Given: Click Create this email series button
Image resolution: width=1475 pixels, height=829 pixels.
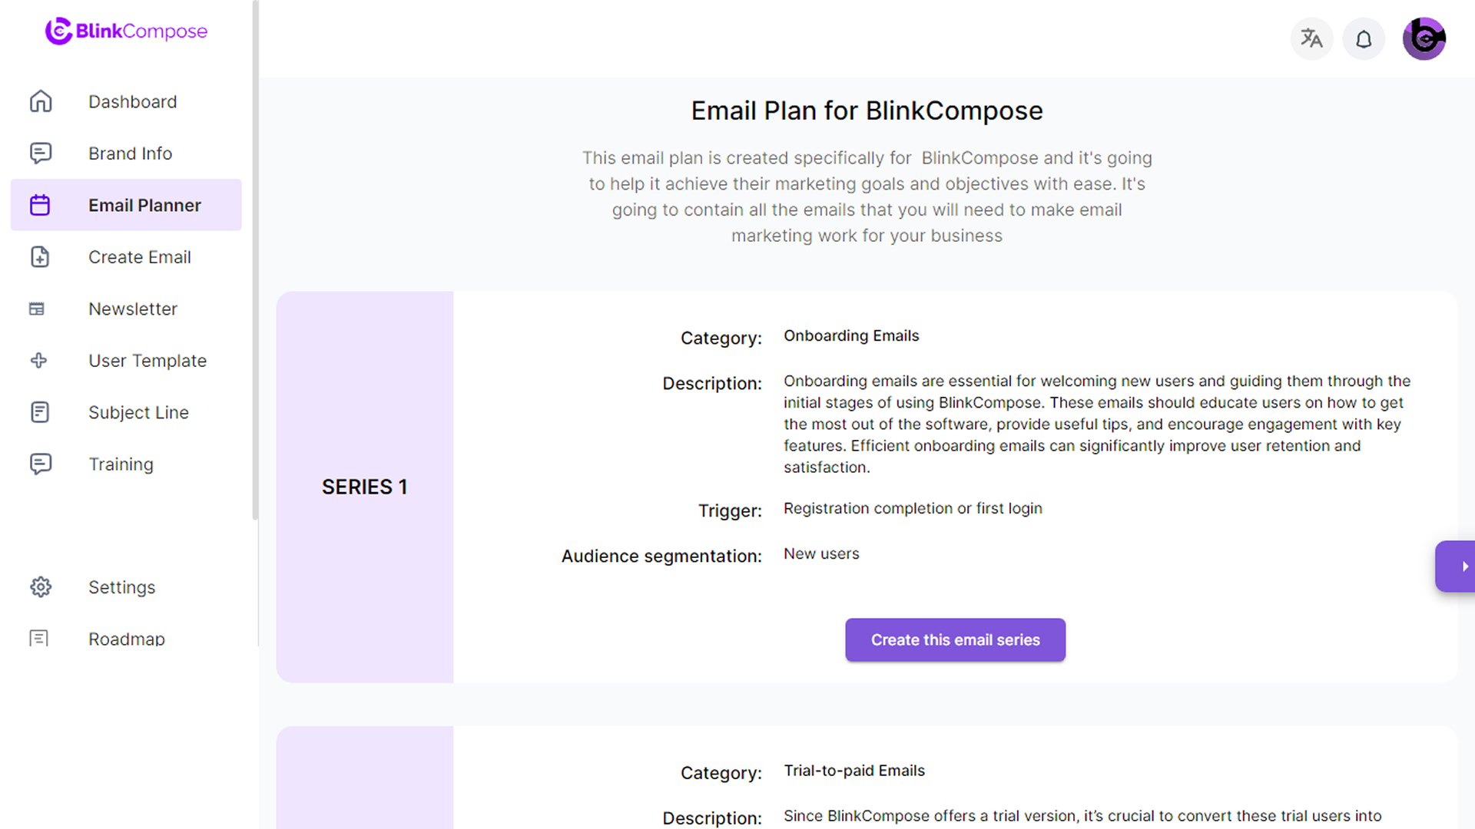Looking at the screenshot, I should 955,640.
